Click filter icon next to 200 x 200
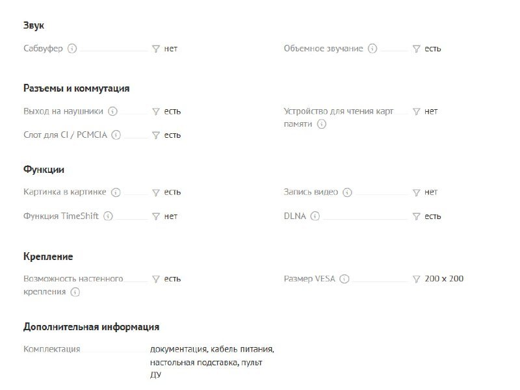Image resolution: width=520 pixels, height=390 pixels. pyautogui.click(x=417, y=279)
